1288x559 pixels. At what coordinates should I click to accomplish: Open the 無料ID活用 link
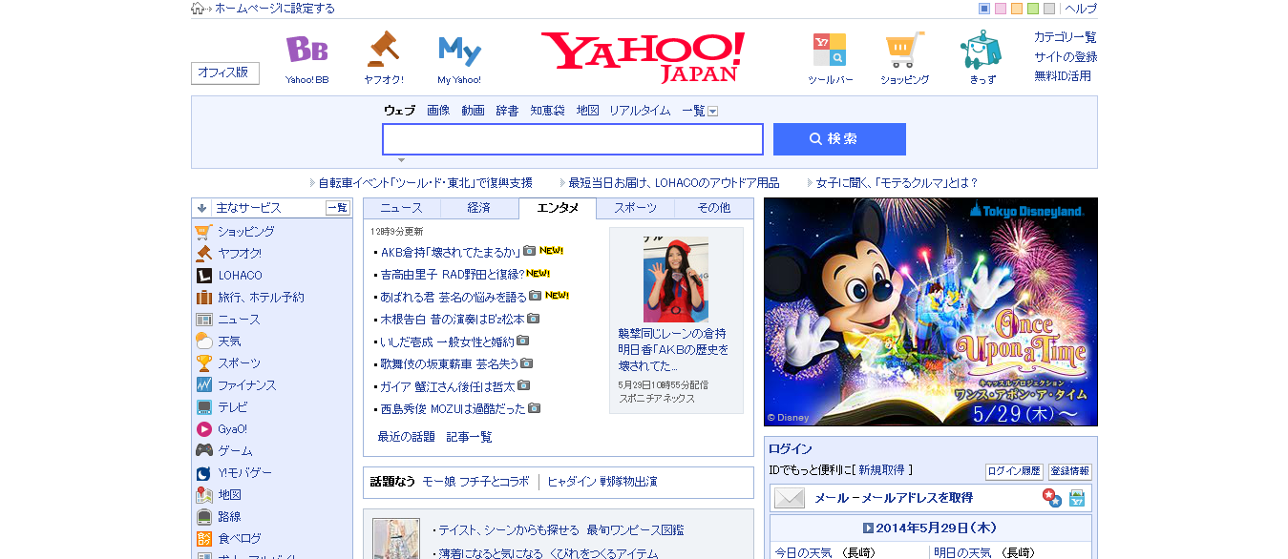pyautogui.click(x=1063, y=76)
